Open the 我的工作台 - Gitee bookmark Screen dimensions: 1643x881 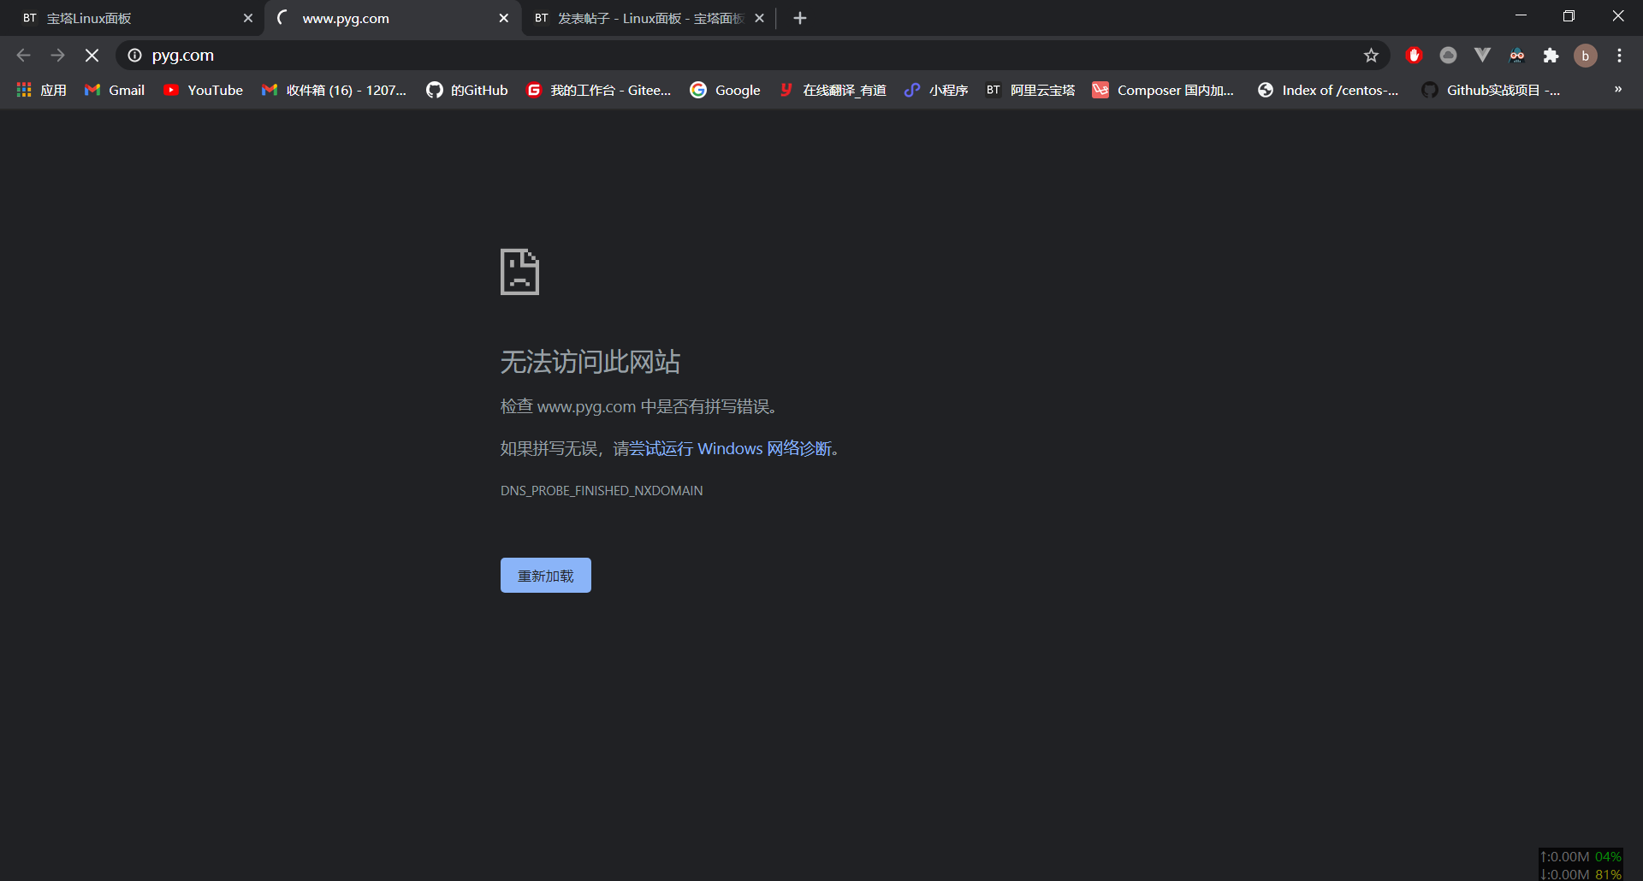coord(598,90)
